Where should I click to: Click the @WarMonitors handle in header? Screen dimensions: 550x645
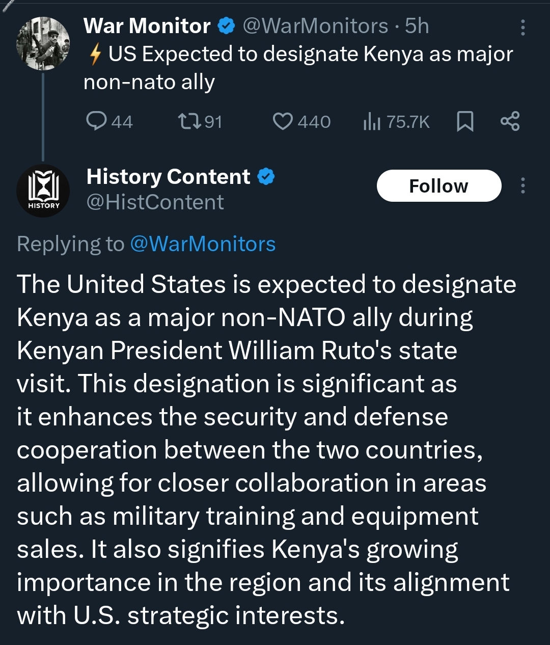pos(315,26)
